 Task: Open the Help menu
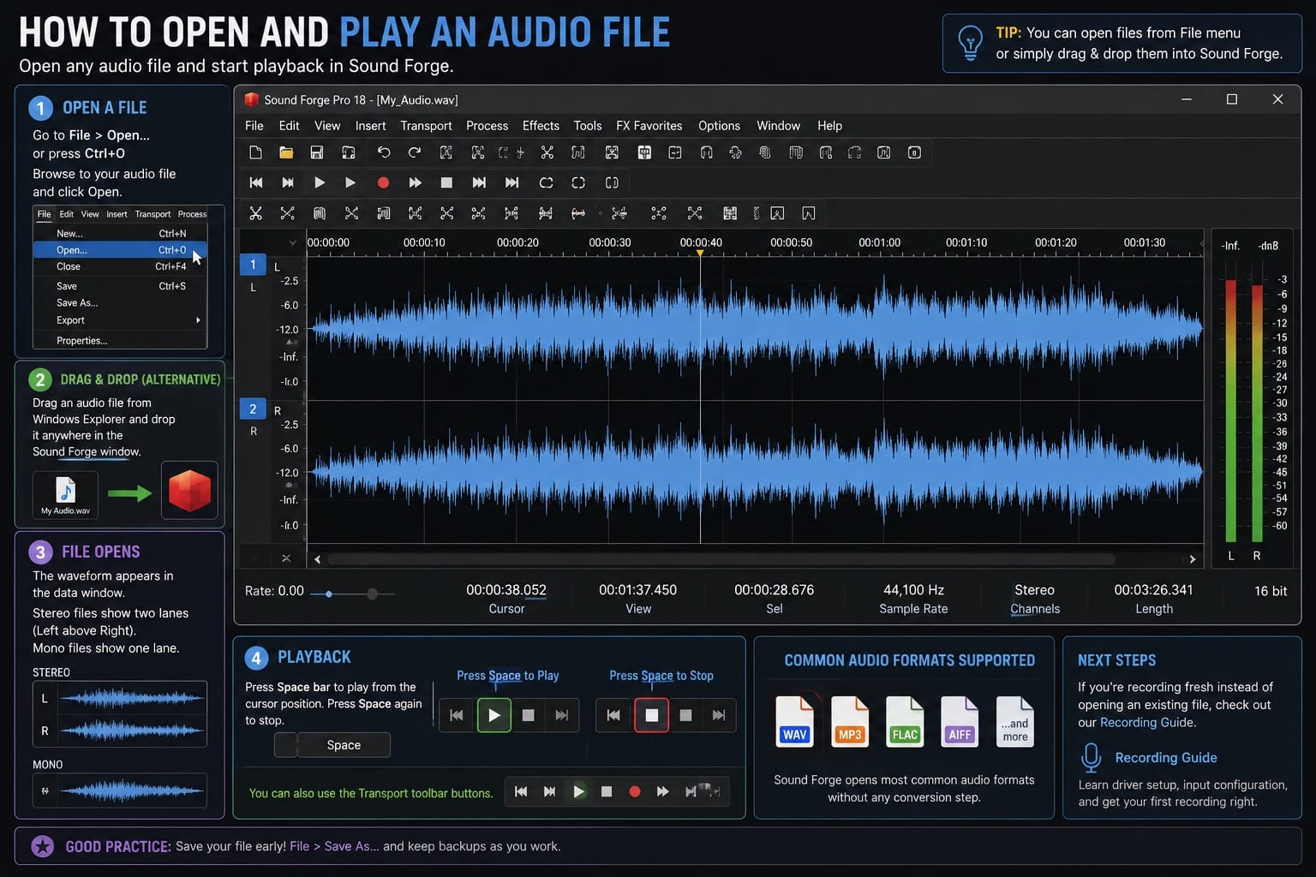point(829,126)
